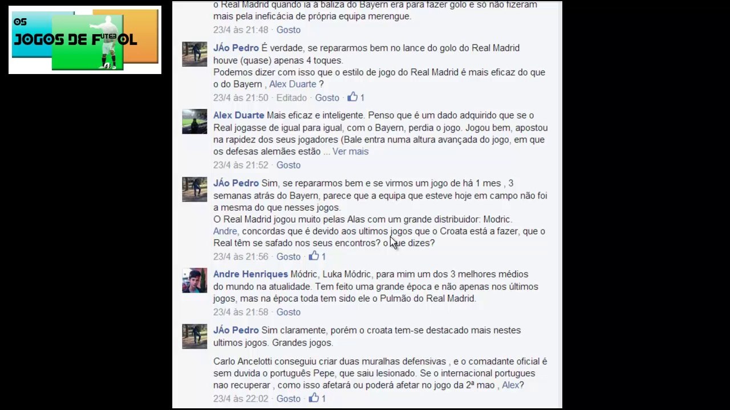Click Alex Duarte's profile picture
Viewport: 730px width, 410px height.
(x=194, y=121)
